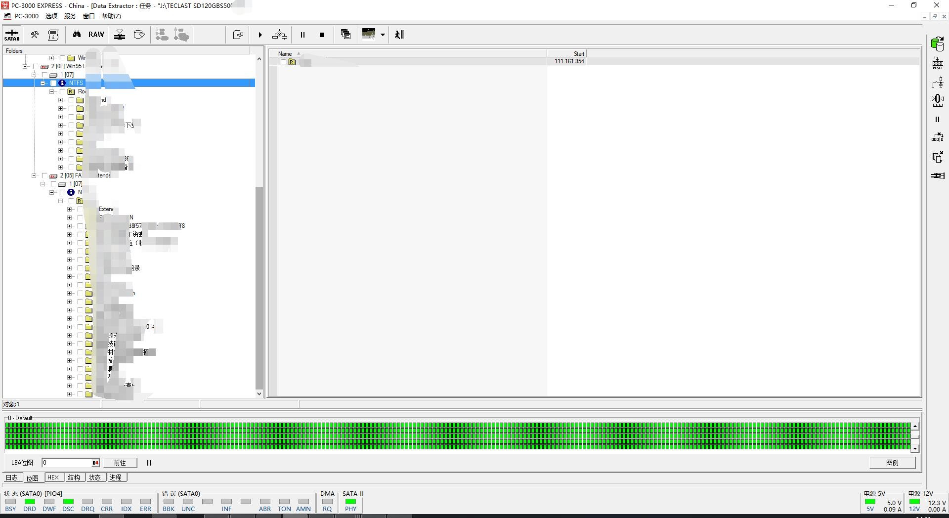The height and width of the screenshot is (518, 949).
Task: Open the 选项 menu
Action: (51, 16)
